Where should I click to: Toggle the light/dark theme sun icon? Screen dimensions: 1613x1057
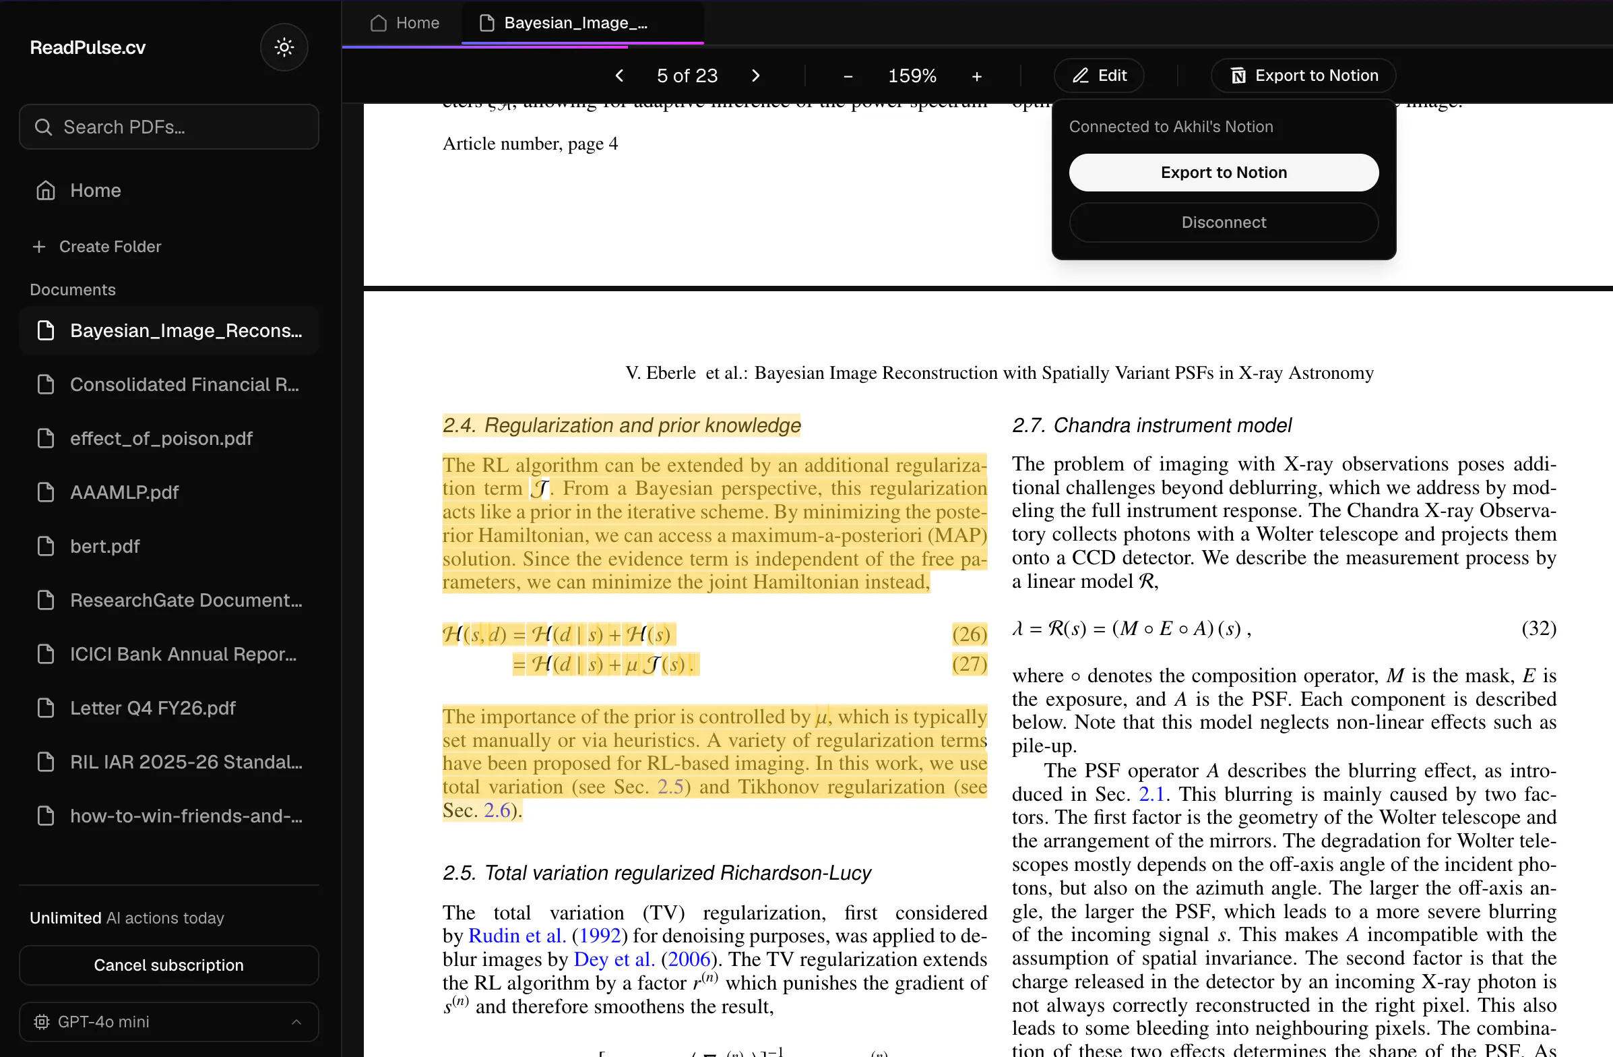[284, 47]
